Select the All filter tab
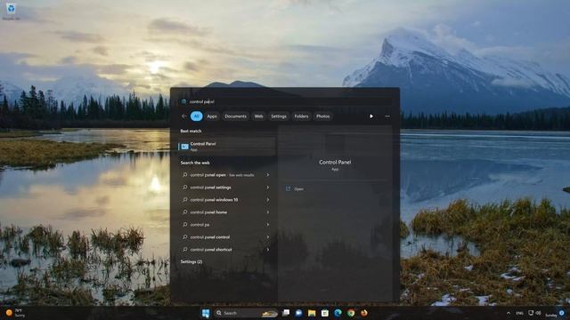The image size is (570, 320). click(x=196, y=116)
